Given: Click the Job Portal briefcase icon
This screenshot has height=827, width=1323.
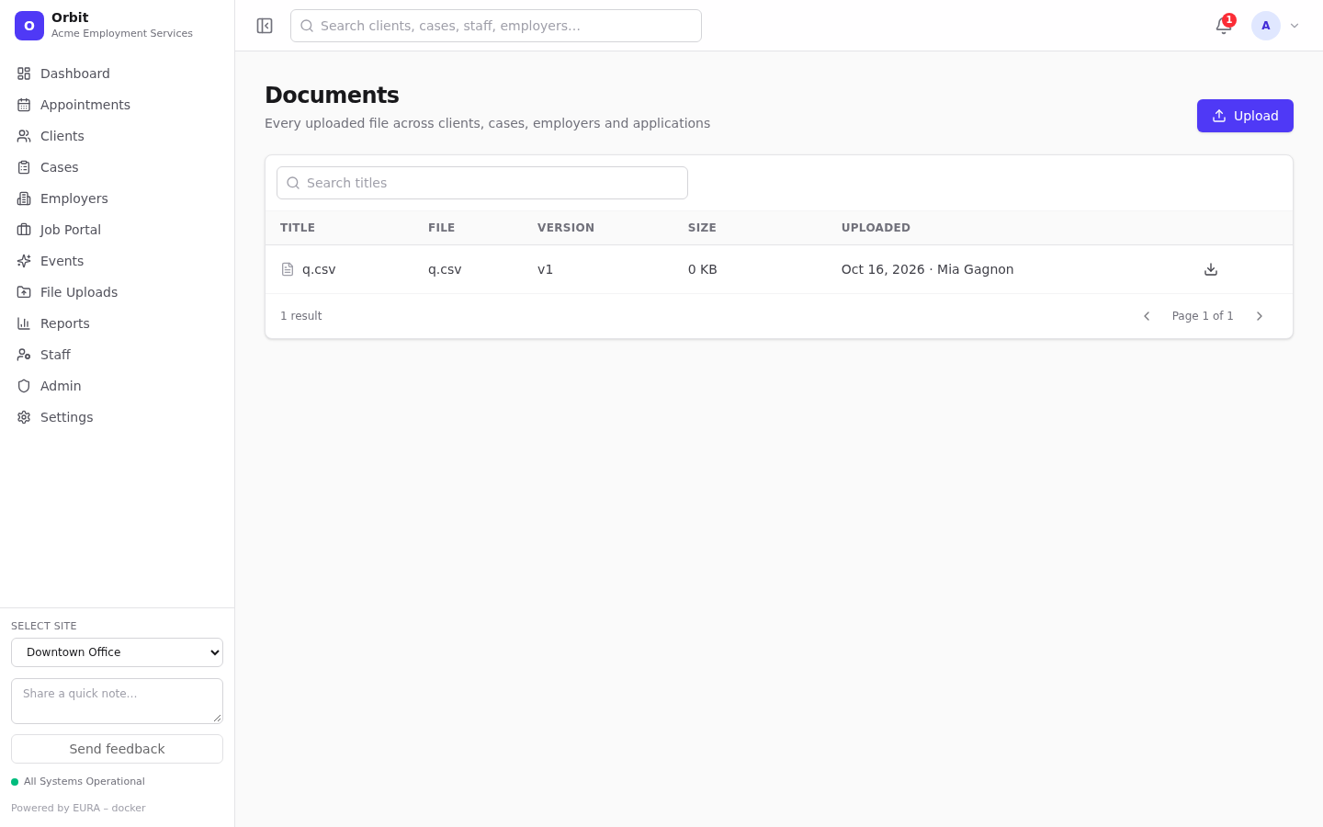Looking at the screenshot, I should pos(24,230).
